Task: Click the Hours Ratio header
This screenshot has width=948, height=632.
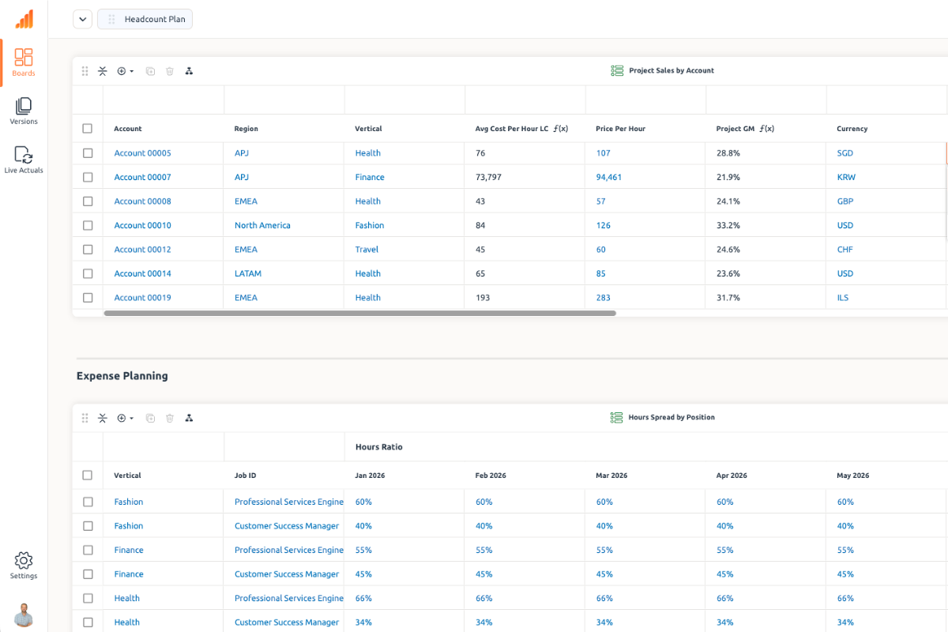Action: click(x=379, y=447)
